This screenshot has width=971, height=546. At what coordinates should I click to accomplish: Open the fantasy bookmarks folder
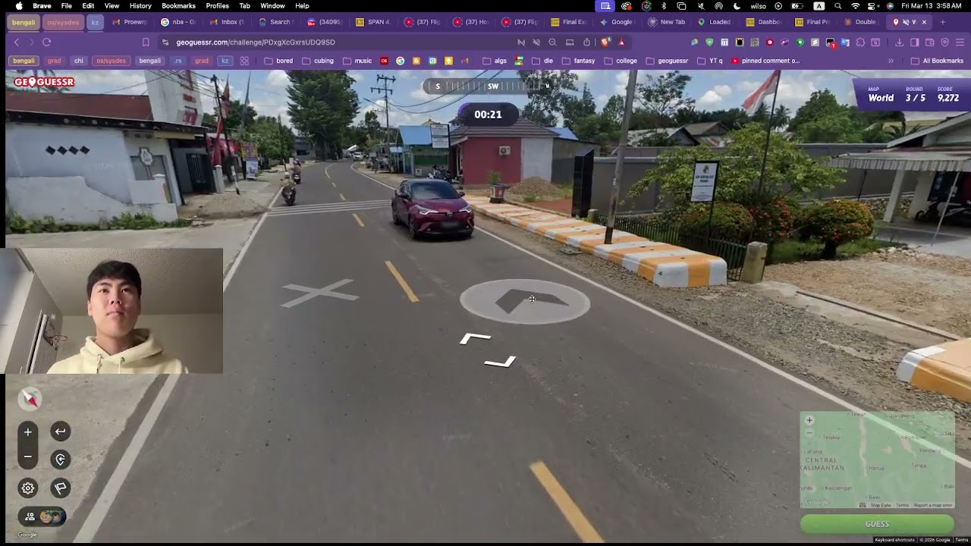click(578, 61)
